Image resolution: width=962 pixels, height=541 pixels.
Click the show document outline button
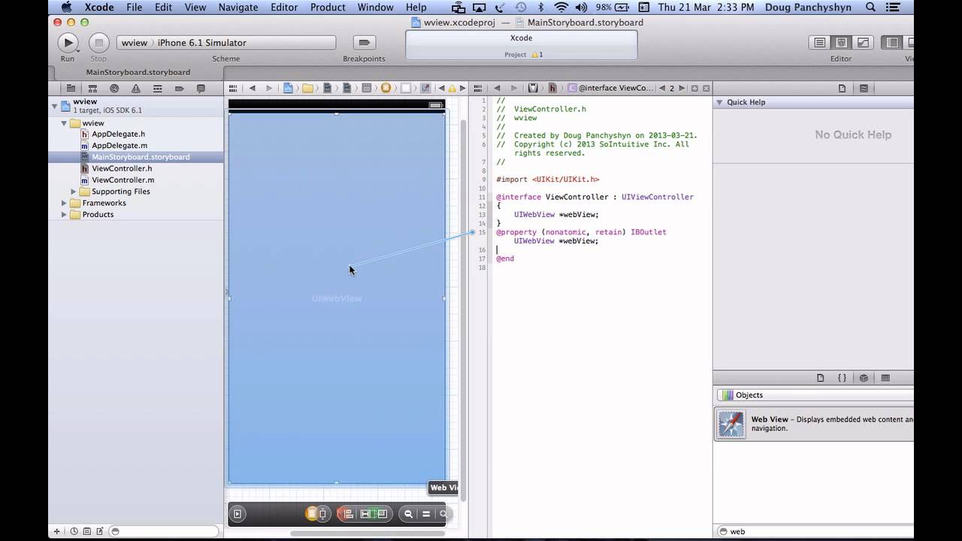point(237,514)
